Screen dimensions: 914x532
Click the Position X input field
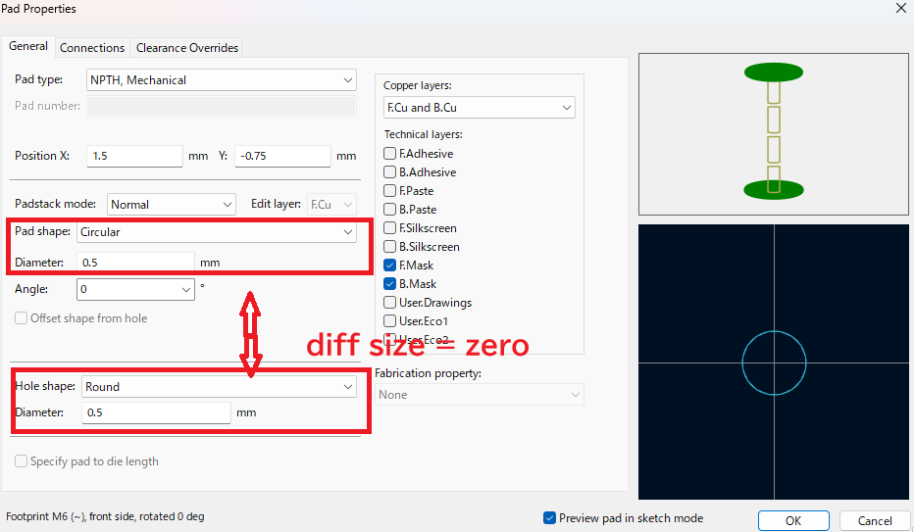(134, 156)
